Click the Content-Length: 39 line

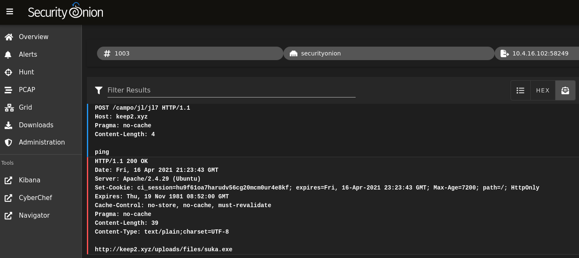(126, 223)
